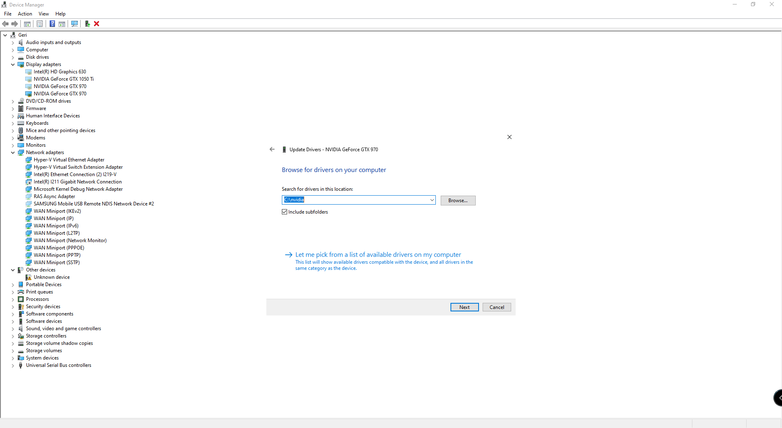Click the back arrow in the Update Drivers dialog
Viewport: 782px width, 428px height.
[x=272, y=149]
